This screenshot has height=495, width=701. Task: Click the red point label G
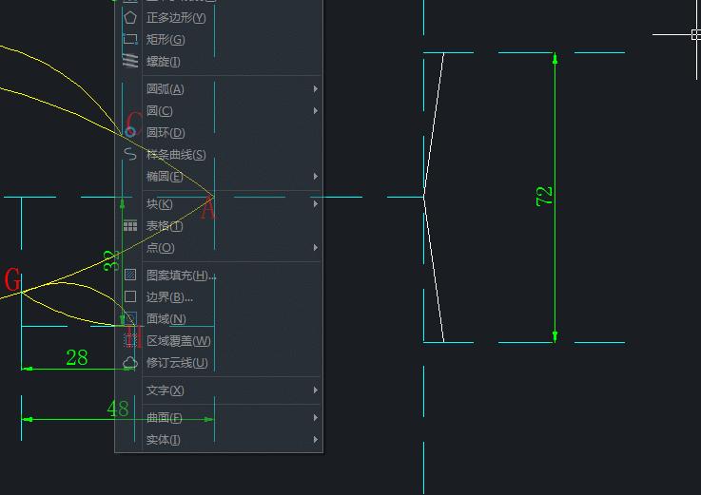click(12, 279)
